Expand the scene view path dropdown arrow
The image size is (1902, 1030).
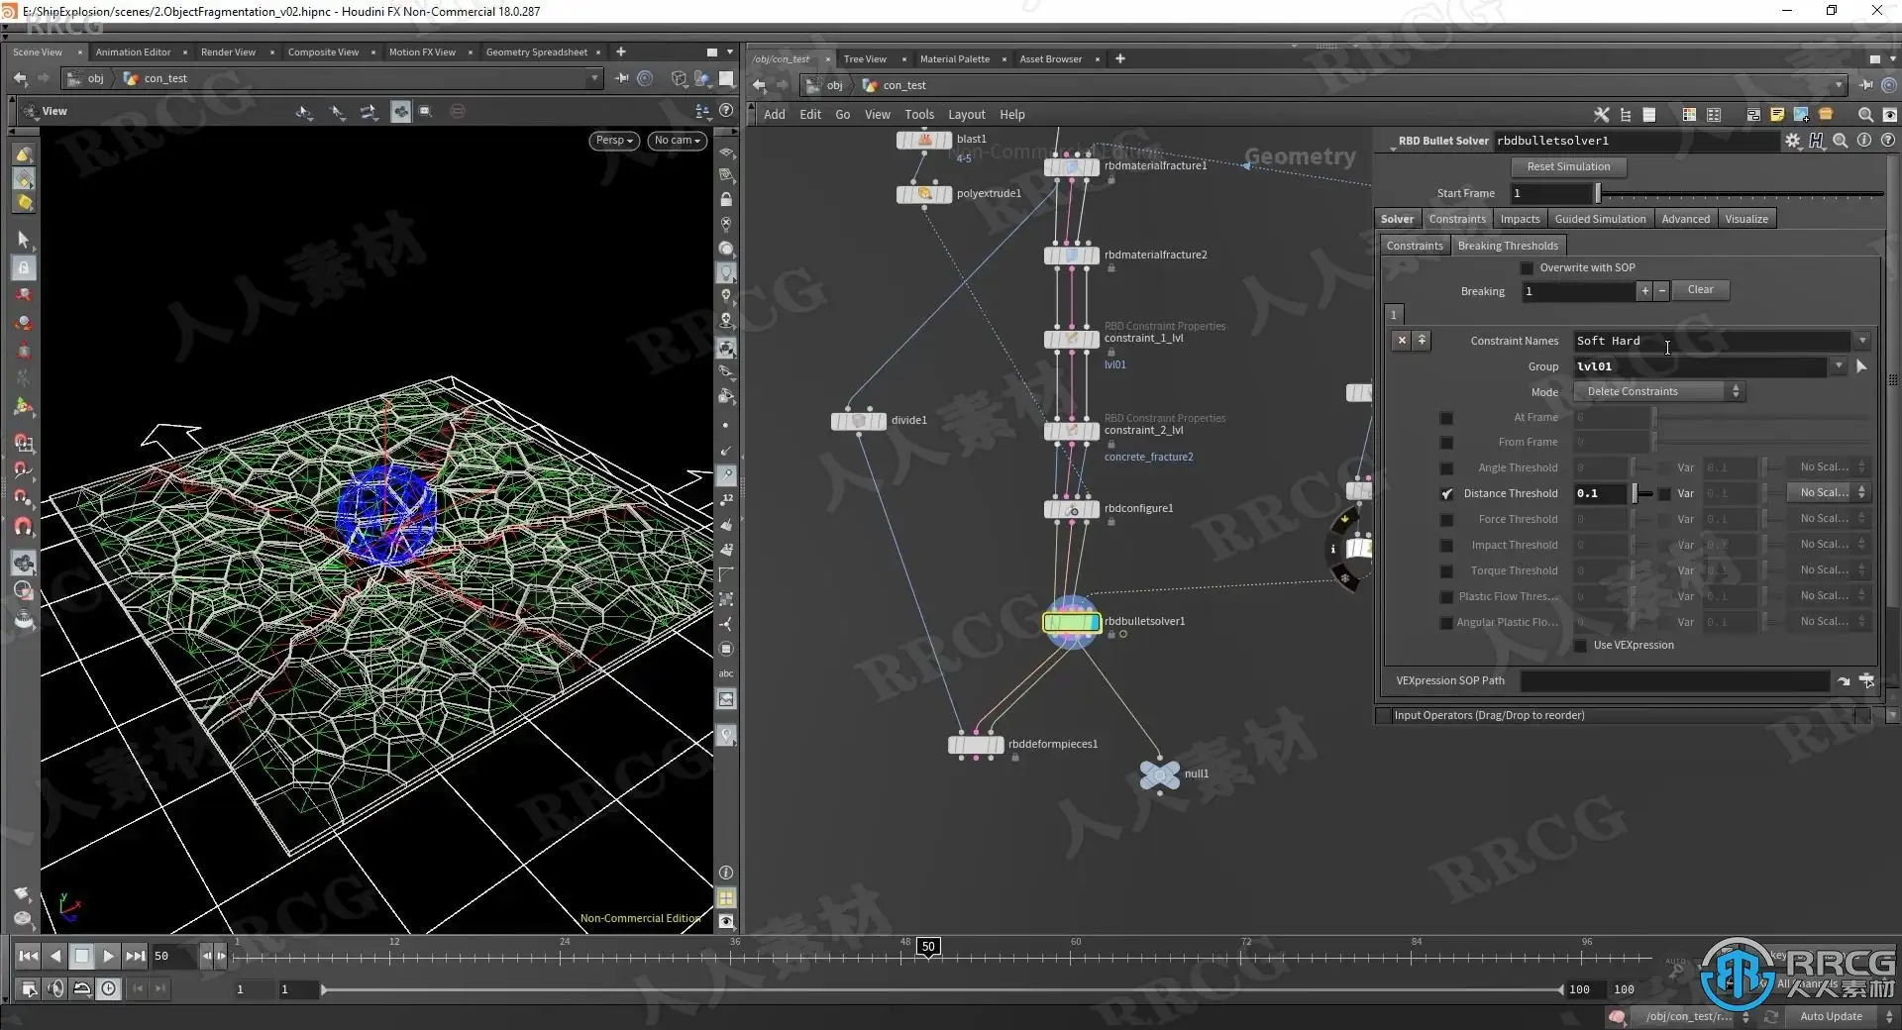(594, 78)
